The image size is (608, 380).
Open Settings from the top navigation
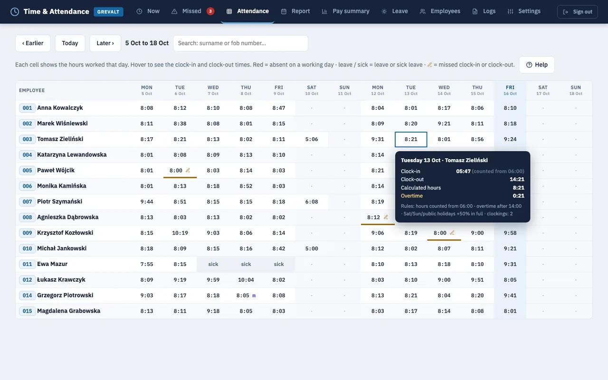(524, 11)
